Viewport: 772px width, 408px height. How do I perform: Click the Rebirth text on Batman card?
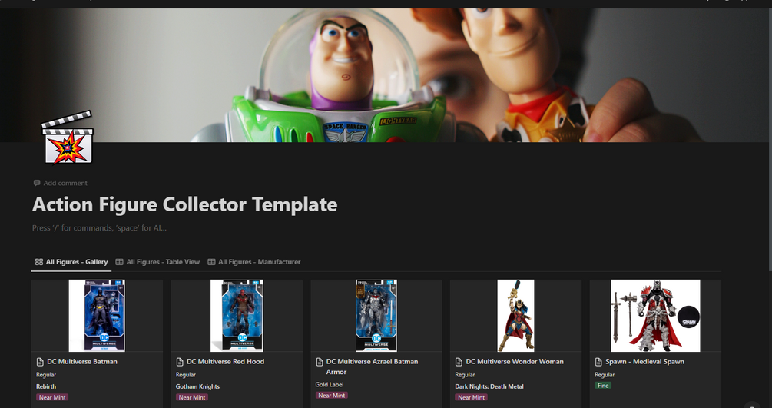(x=46, y=386)
